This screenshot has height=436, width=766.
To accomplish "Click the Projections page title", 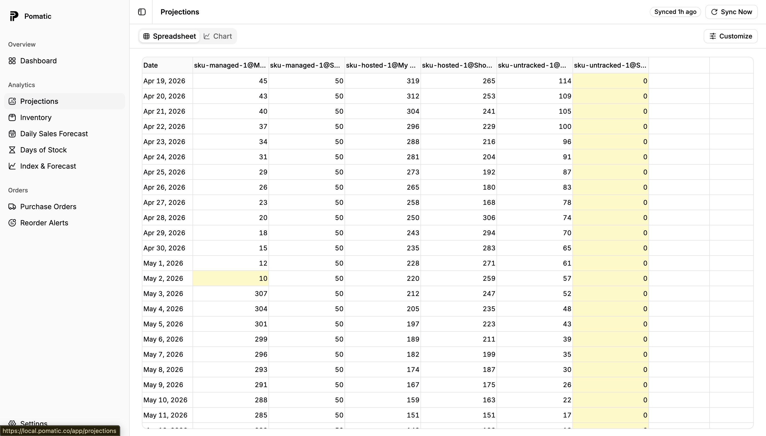I will [x=180, y=12].
